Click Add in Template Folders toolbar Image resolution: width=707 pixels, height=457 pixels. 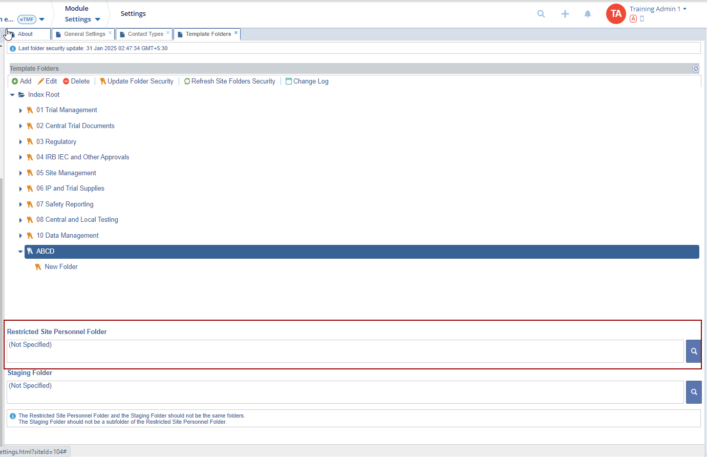[x=22, y=81]
